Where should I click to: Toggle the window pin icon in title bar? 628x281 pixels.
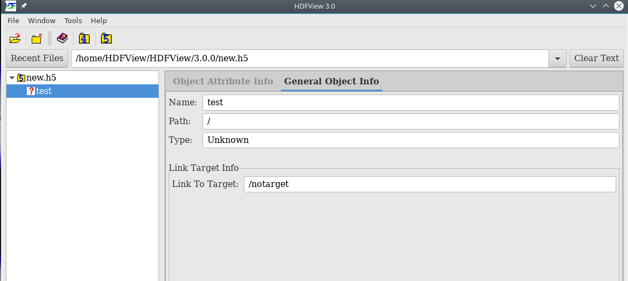(x=24, y=6)
